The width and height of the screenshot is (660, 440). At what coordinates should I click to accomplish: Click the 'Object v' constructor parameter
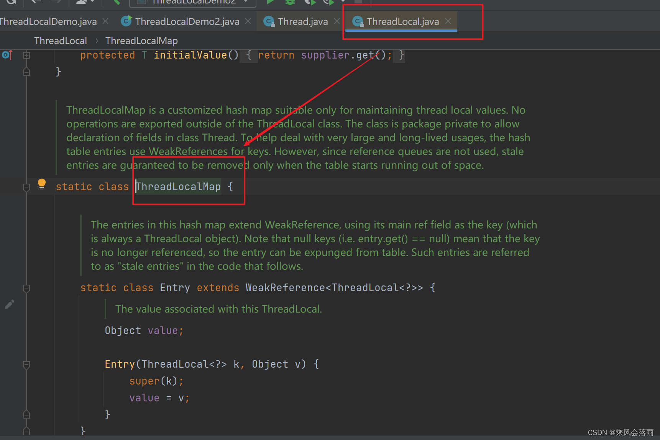point(276,364)
